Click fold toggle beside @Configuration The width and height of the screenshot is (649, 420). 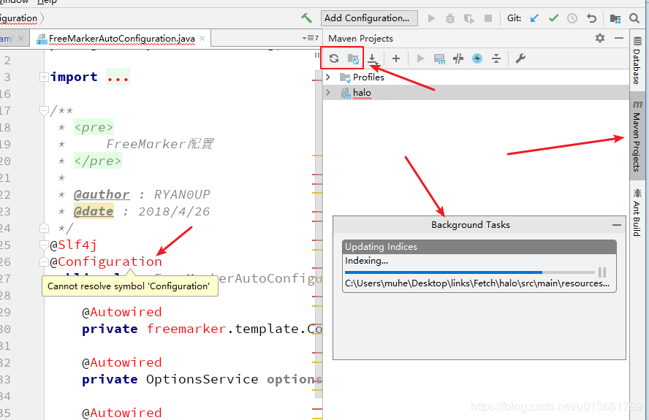click(43, 261)
